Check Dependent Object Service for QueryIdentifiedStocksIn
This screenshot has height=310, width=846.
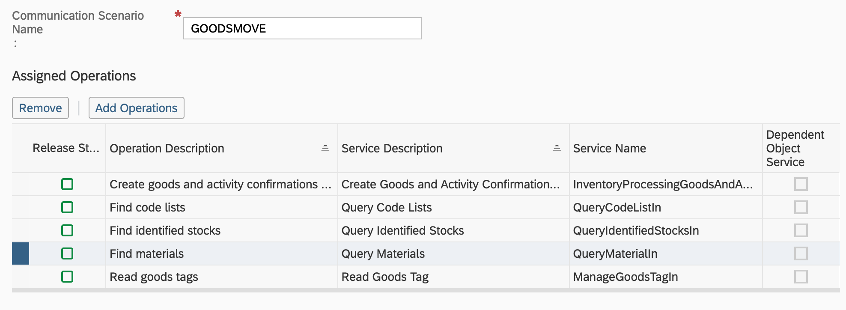point(801,230)
